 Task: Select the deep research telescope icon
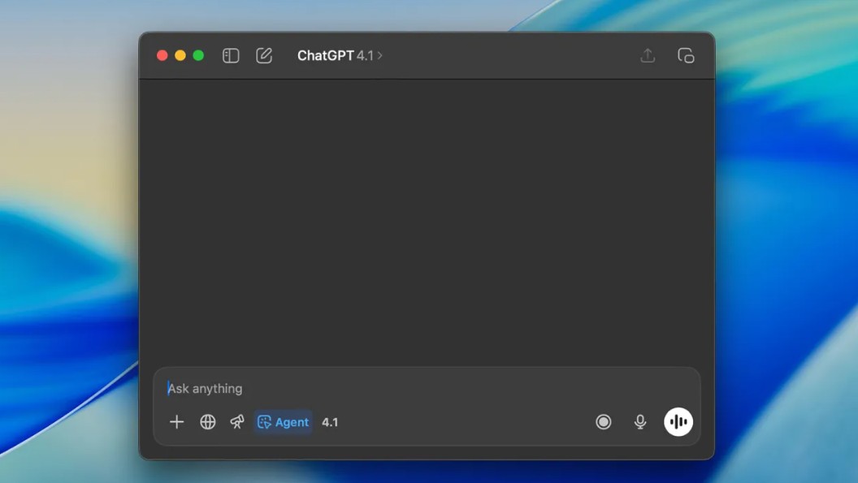coord(237,422)
